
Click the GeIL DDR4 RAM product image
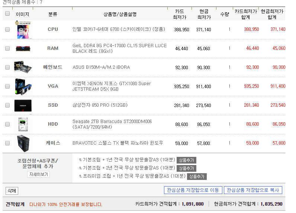click(23, 48)
